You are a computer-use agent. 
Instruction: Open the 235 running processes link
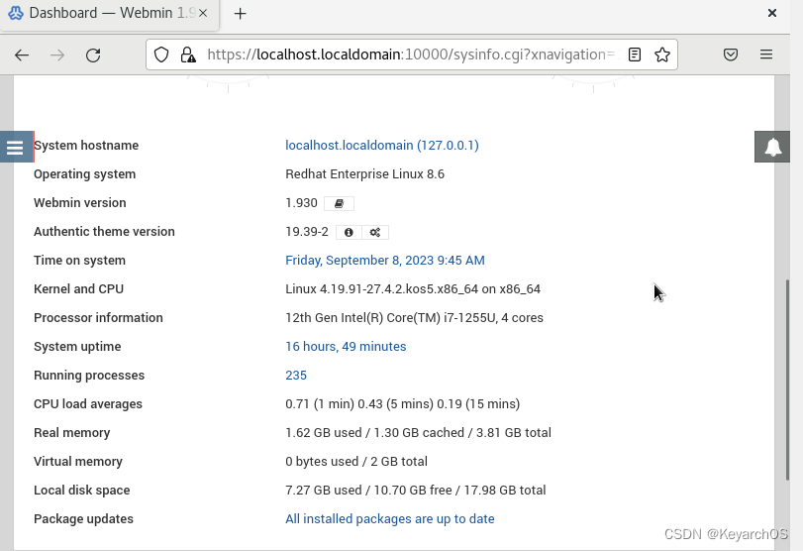coord(296,376)
